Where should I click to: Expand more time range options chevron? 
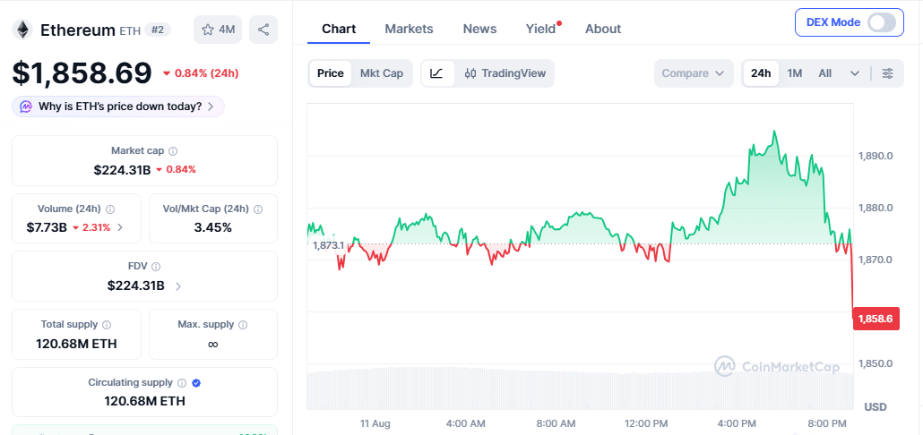(x=855, y=73)
